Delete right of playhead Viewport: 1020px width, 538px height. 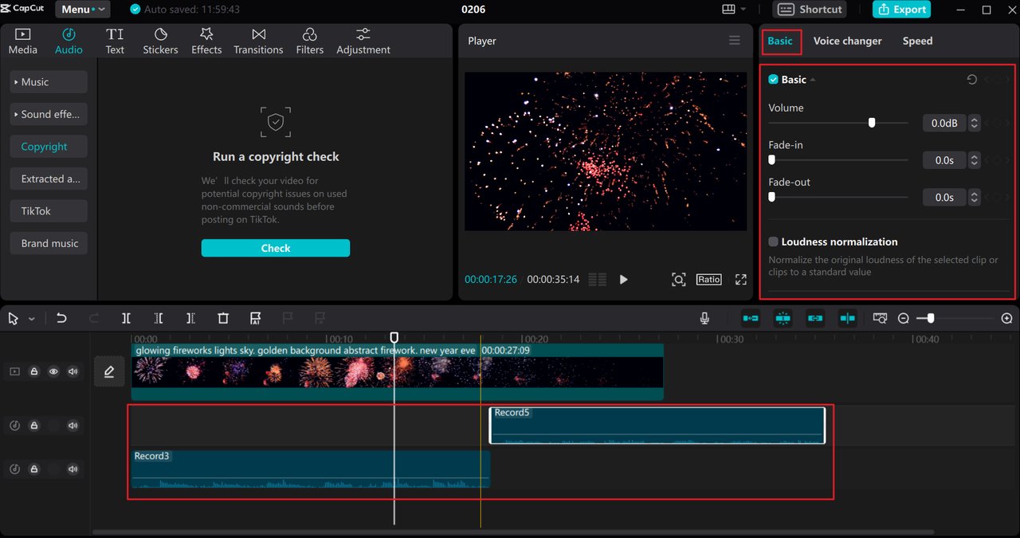190,318
